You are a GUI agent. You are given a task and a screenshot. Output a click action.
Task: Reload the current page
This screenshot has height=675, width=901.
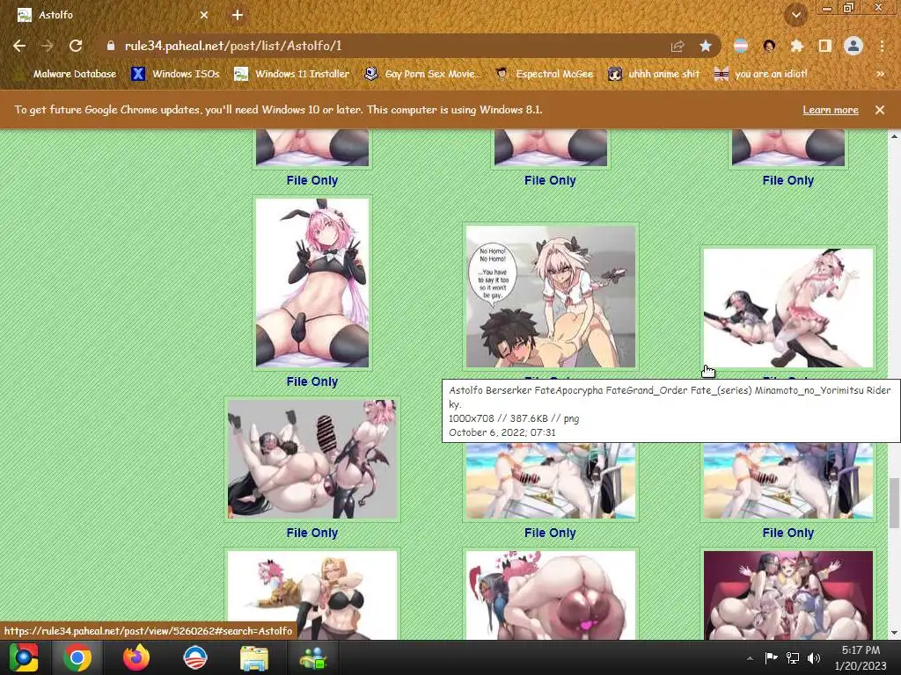point(76,46)
